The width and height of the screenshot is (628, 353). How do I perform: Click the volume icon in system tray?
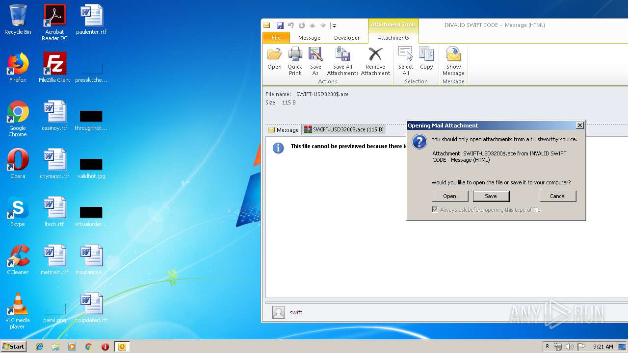[x=569, y=347]
